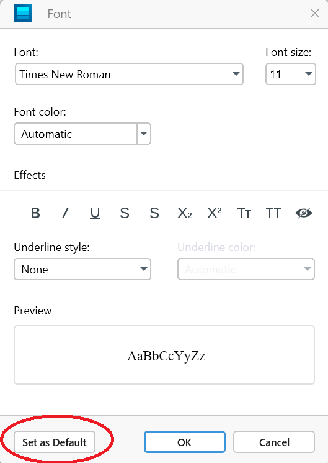Toggle the Italic effect icon
Viewport: 328px width, 463px height.
(x=65, y=213)
